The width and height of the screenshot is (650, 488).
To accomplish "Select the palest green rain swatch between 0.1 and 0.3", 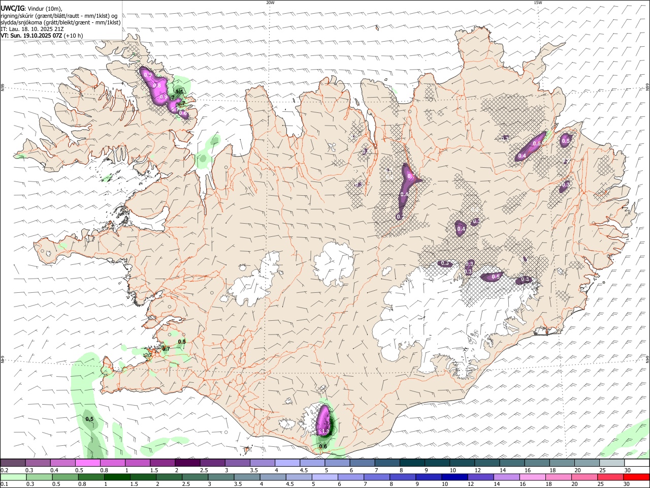I will coord(13,477).
